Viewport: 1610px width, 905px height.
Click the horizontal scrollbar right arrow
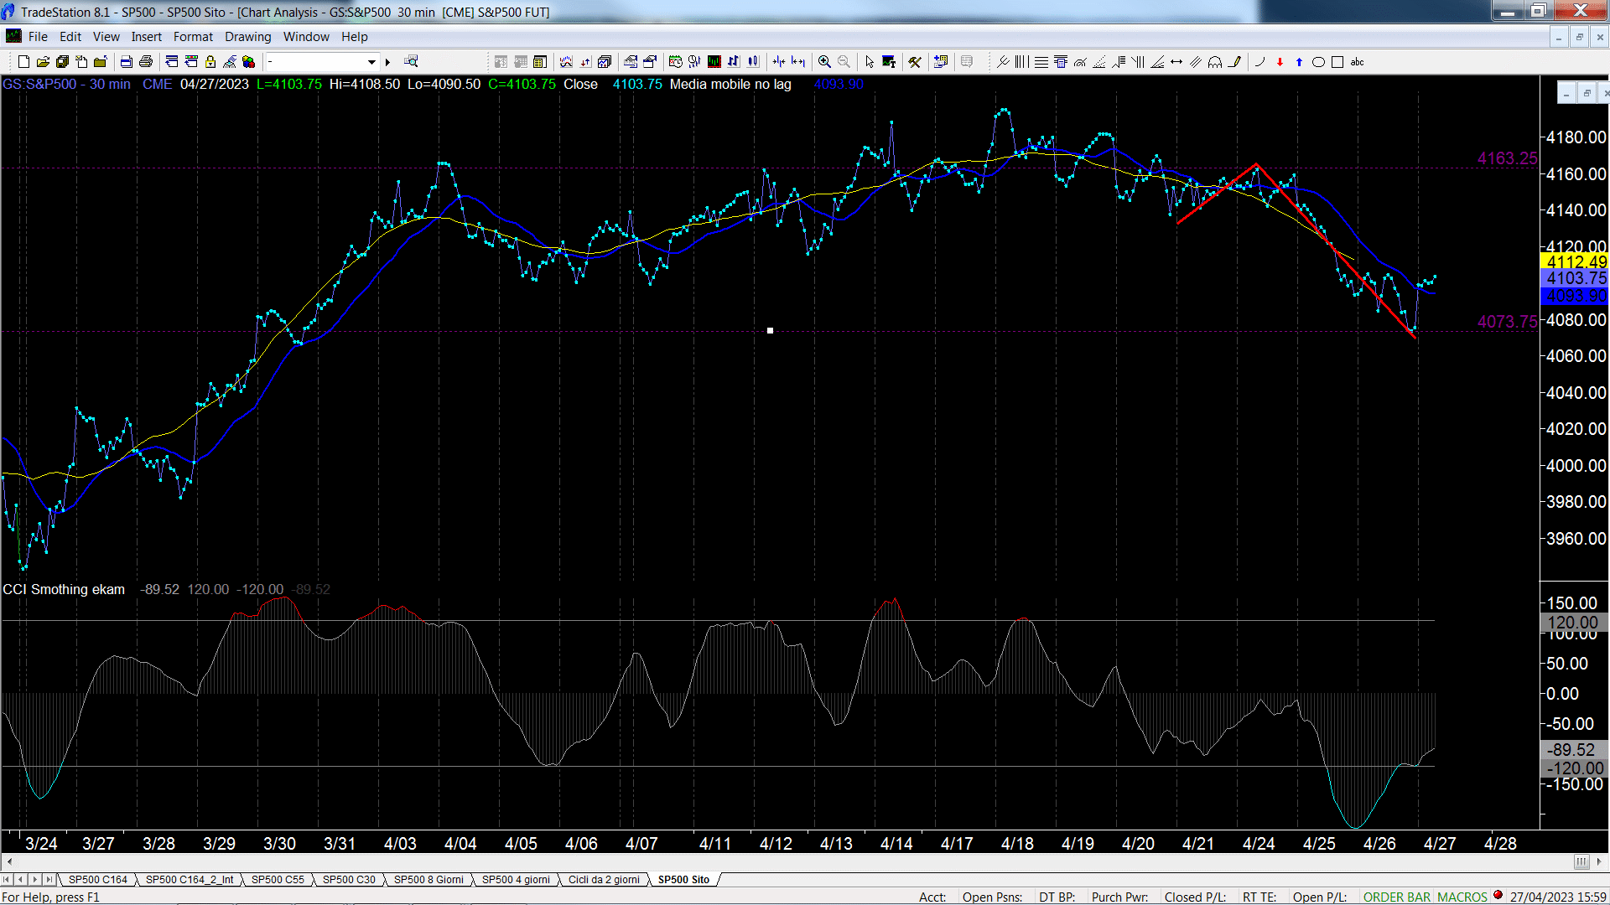1599,861
